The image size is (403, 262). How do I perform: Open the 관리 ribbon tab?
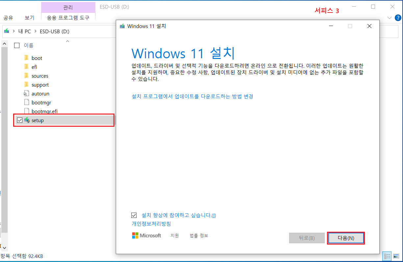68,8
